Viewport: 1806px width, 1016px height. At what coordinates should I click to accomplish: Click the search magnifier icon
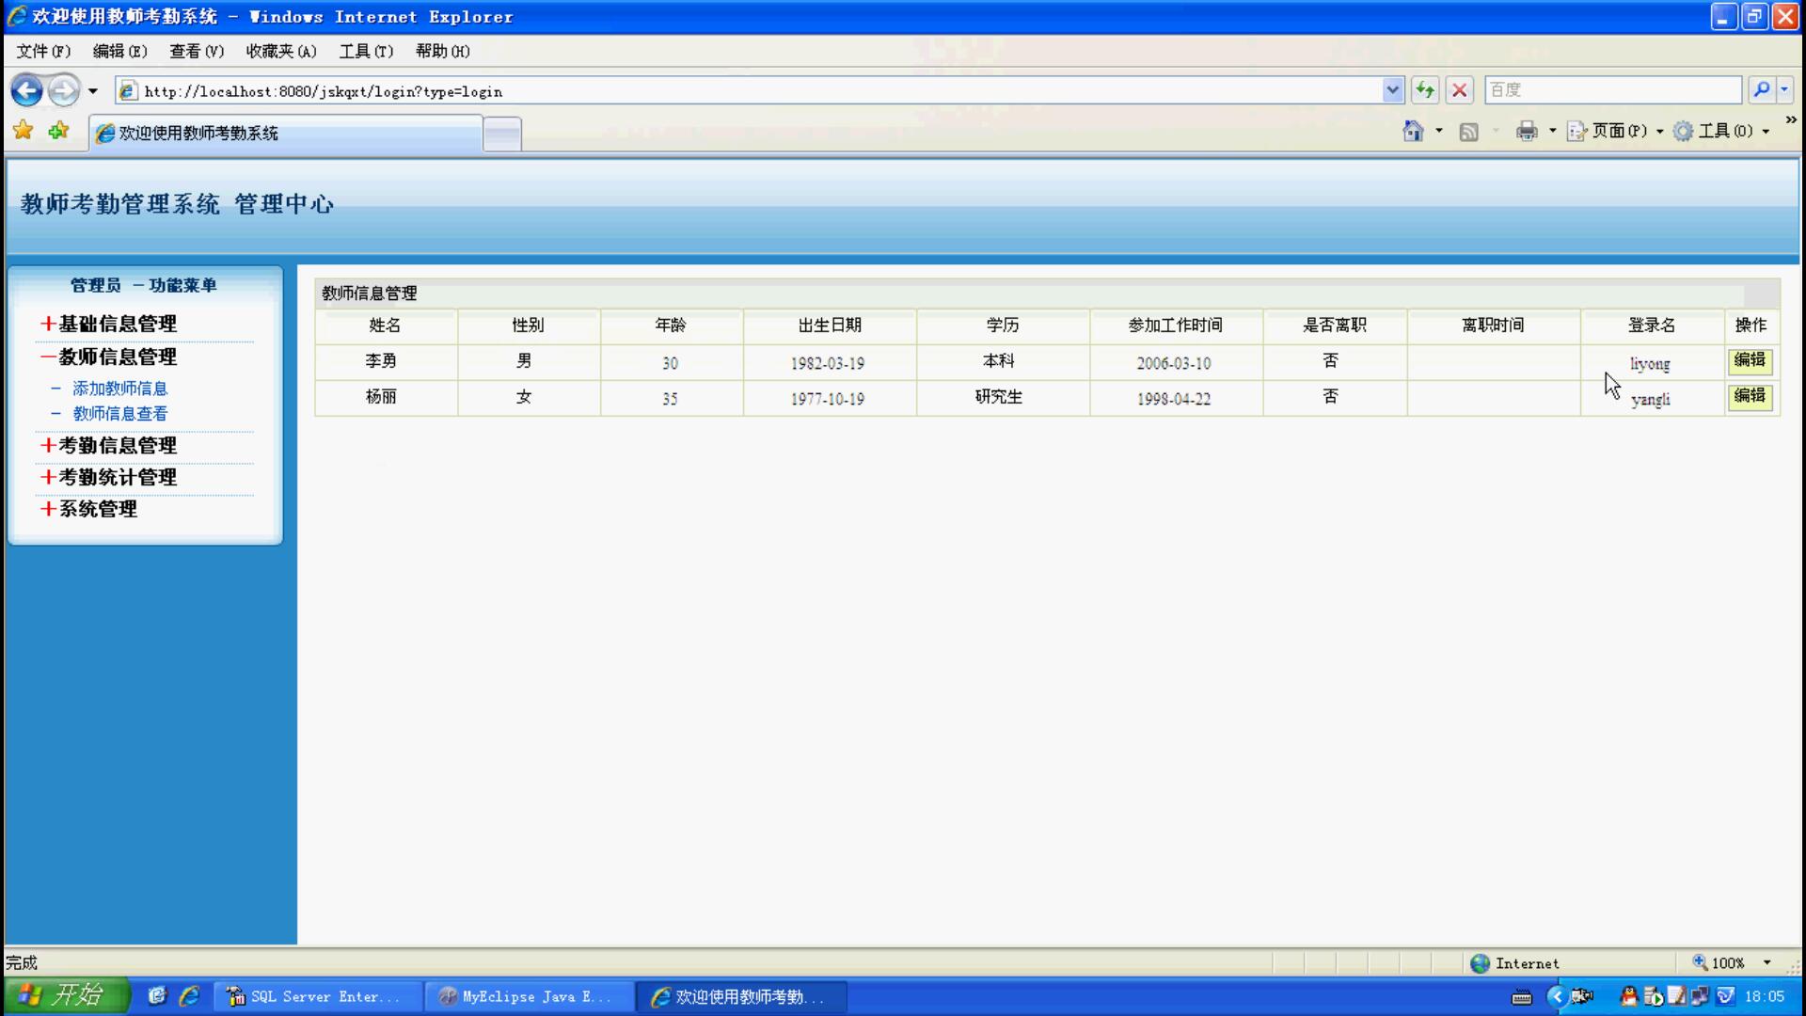tap(1761, 90)
